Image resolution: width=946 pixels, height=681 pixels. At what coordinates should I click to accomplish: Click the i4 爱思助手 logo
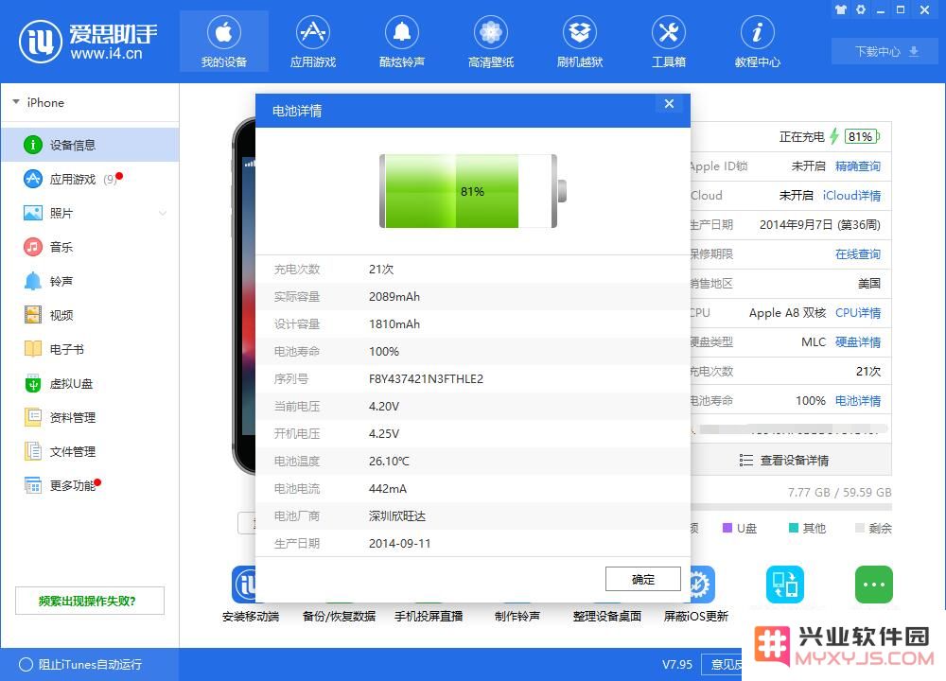click(x=88, y=41)
